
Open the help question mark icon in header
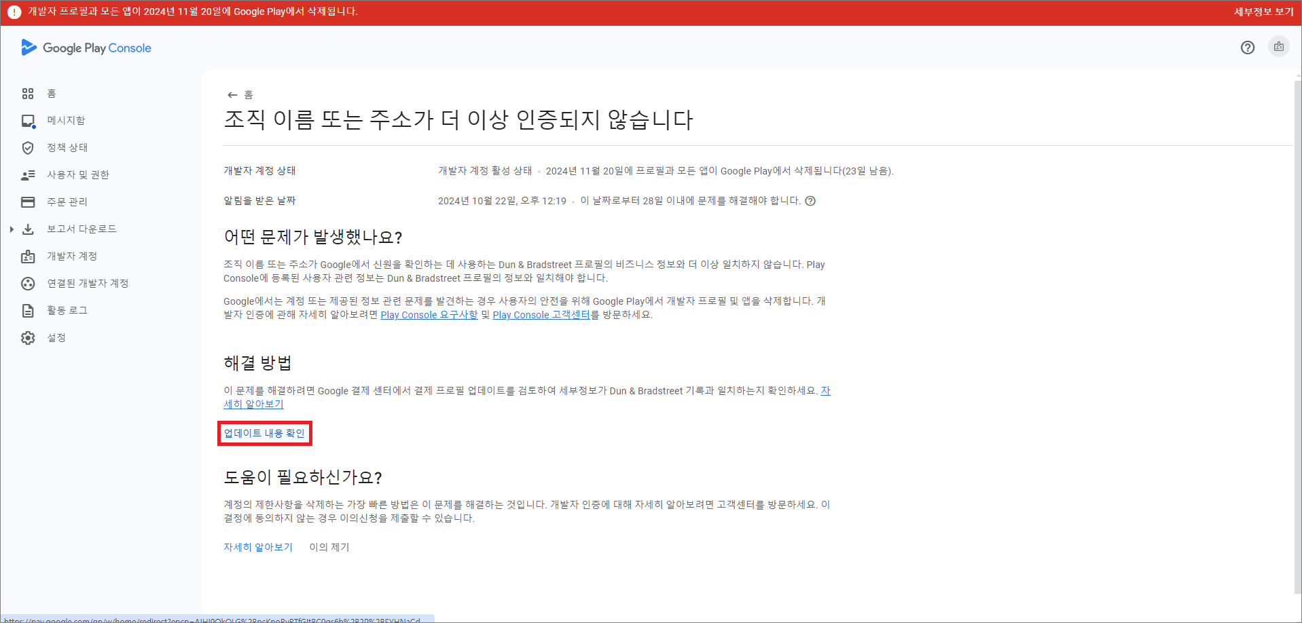(1247, 48)
